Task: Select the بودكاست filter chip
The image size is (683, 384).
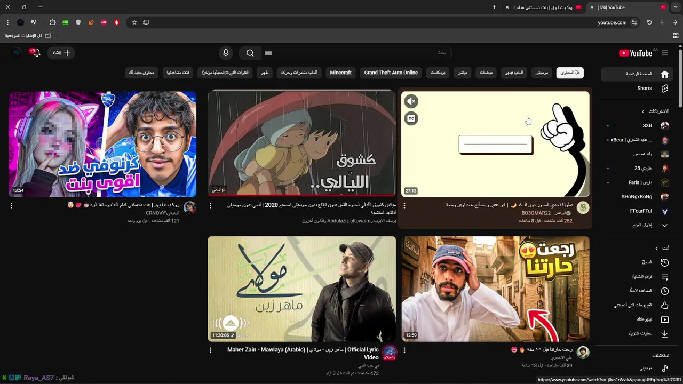Action: pos(438,73)
